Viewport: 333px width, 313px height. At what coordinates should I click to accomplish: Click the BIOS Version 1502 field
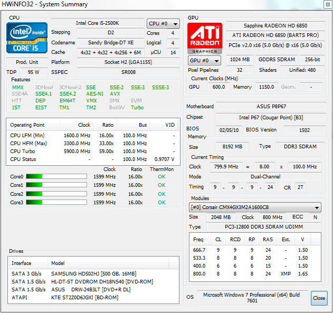305,130
